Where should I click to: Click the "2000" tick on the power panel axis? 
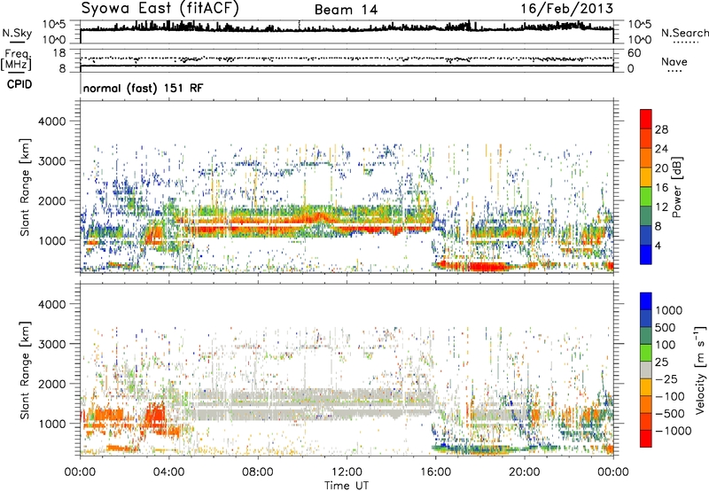pos(51,200)
